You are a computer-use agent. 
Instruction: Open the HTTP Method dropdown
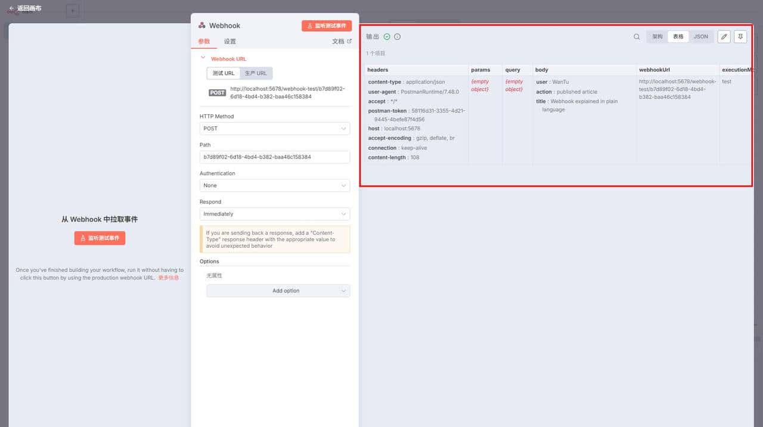(x=274, y=128)
